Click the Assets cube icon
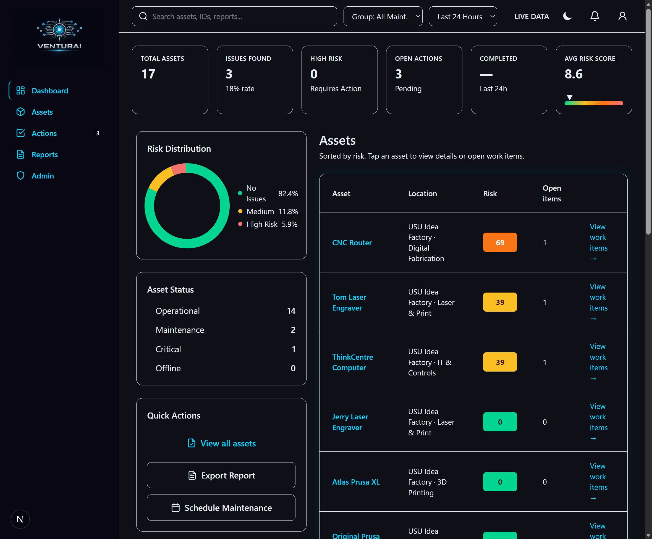 pyautogui.click(x=20, y=112)
